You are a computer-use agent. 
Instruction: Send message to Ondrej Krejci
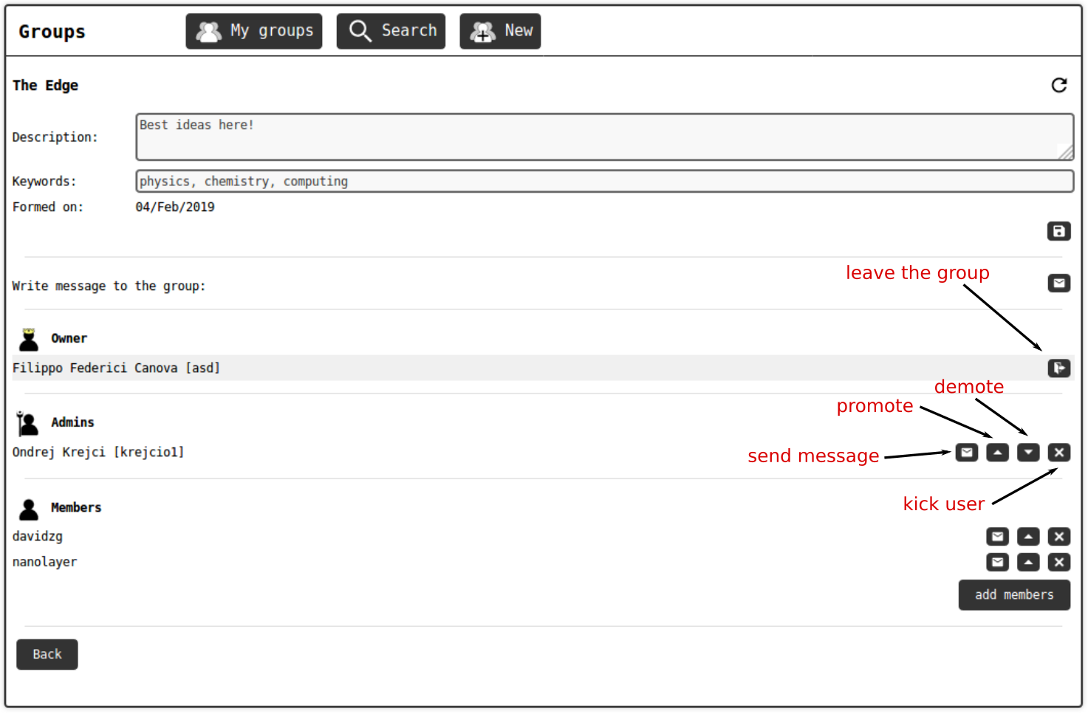[966, 453]
